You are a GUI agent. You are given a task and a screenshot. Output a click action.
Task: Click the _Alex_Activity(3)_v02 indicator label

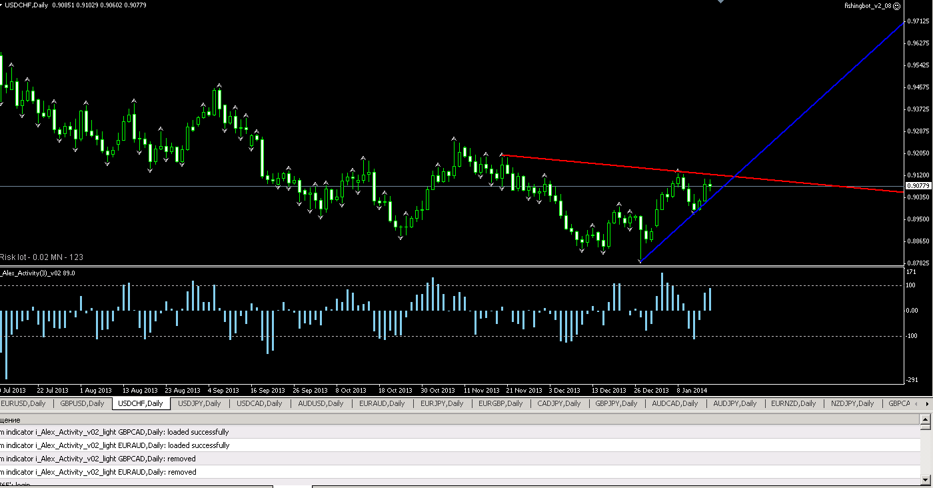[x=38, y=273]
